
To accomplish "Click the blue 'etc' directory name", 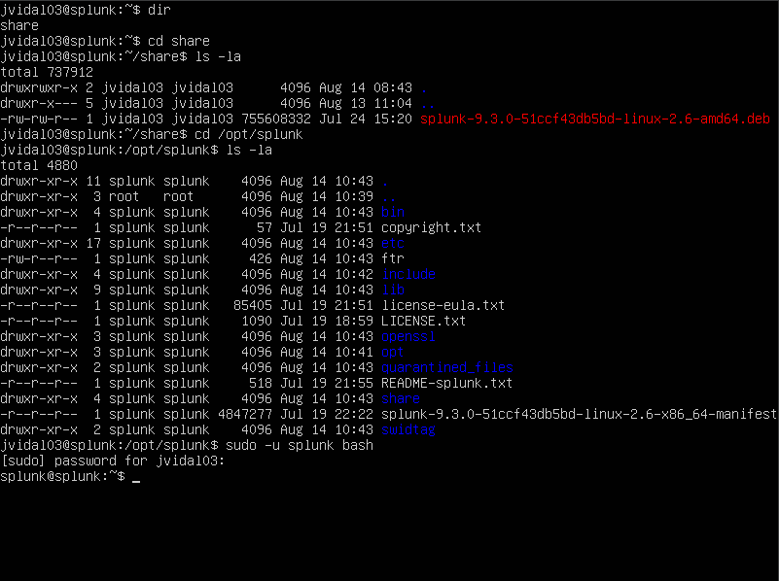I will click(393, 244).
